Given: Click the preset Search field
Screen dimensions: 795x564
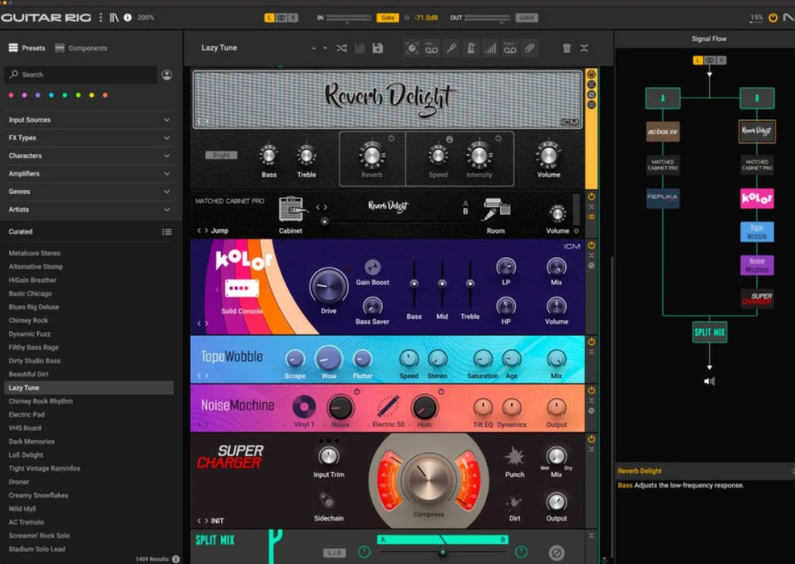Looking at the screenshot, I should pos(81,75).
